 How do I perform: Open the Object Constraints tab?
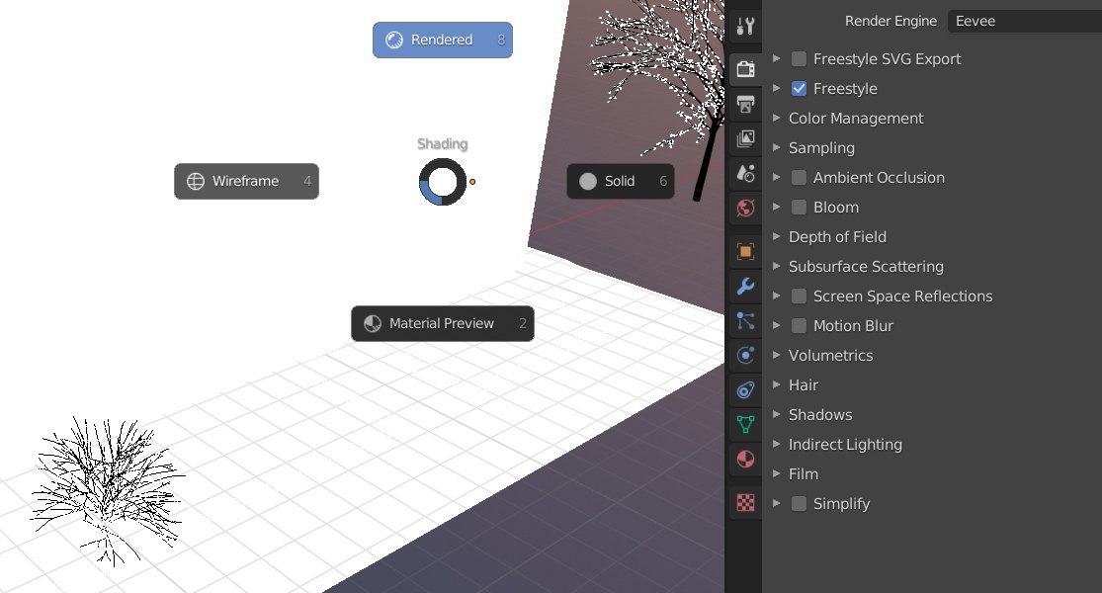tap(745, 390)
